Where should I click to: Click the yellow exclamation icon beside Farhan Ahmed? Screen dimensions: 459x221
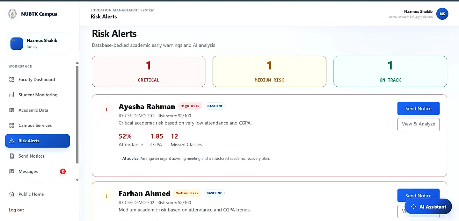[106, 196]
